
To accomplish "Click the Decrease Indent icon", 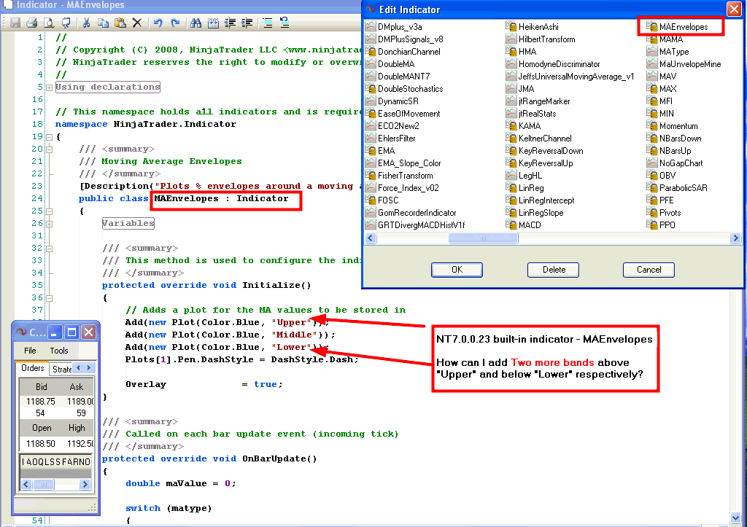I will 230,23.
